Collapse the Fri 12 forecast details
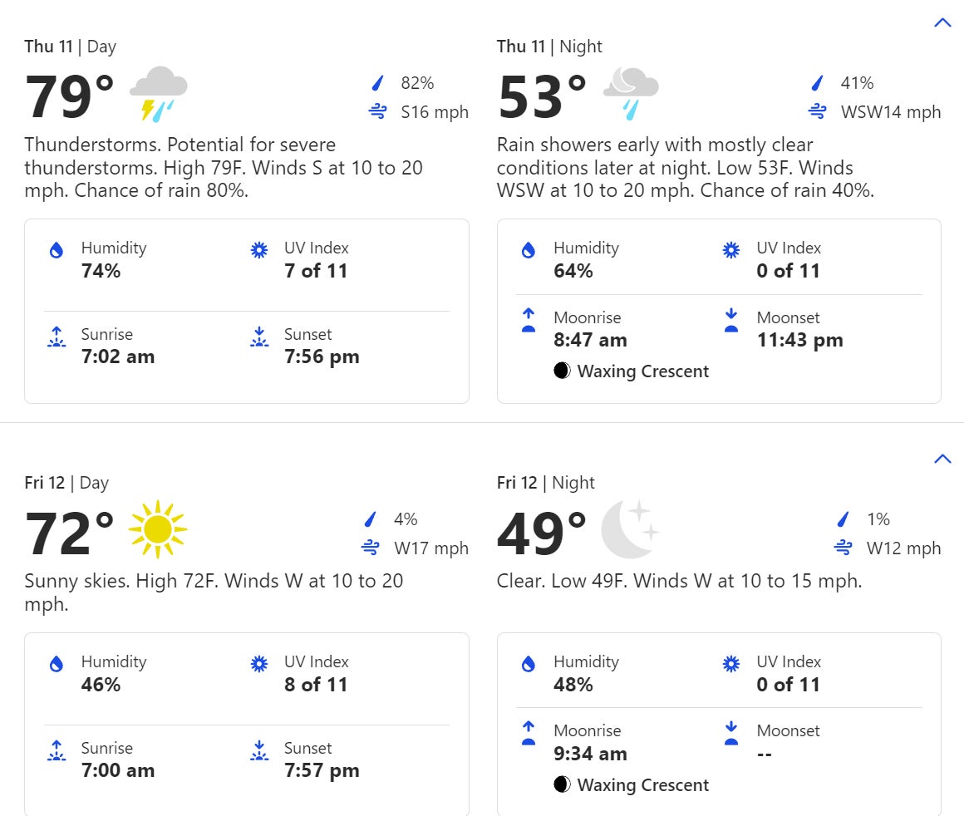This screenshot has height=816, width=964. coord(942,459)
